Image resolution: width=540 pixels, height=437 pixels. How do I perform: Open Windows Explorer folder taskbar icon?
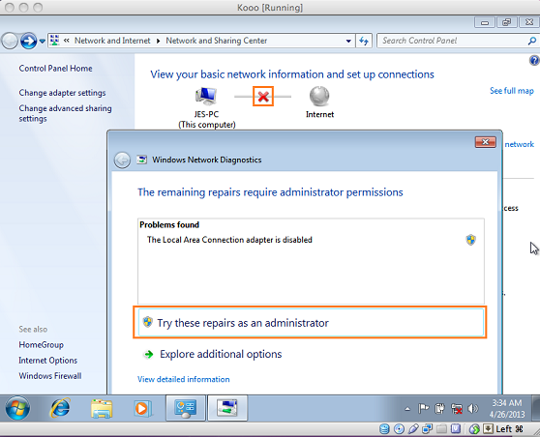point(102,409)
